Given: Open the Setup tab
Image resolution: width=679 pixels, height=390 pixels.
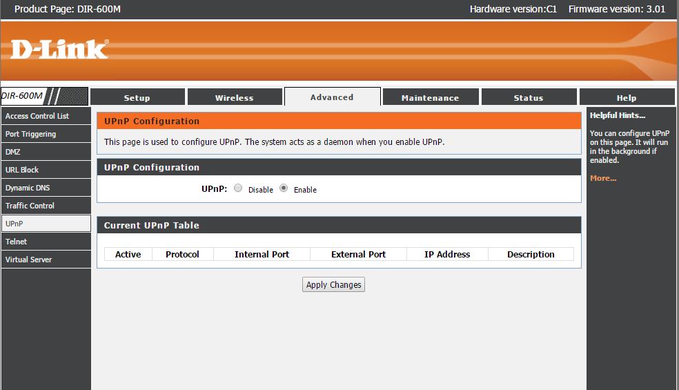Looking at the screenshot, I should pyautogui.click(x=137, y=97).
